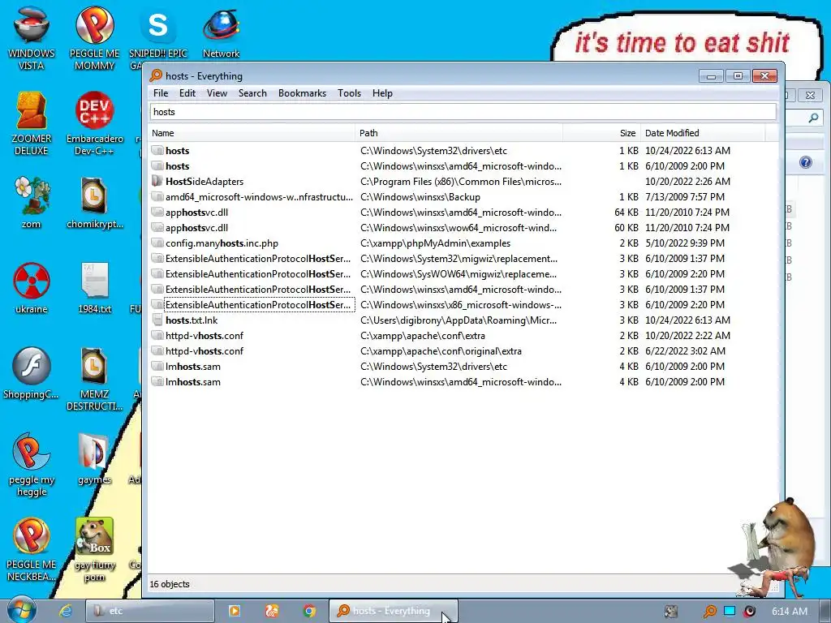Open the Bookmarks menu
The width and height of the screenshot is (831, 623).
click(x=302, y=93)
